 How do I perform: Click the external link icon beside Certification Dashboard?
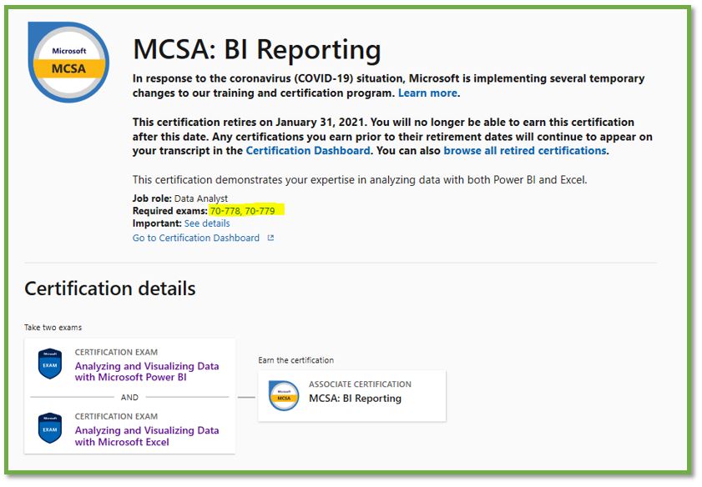tap(270, 238)
